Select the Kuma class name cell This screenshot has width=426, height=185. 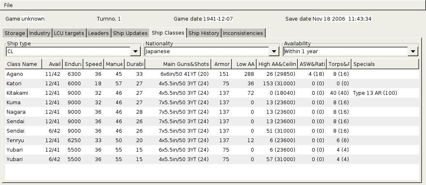click(x=24, y=103)
